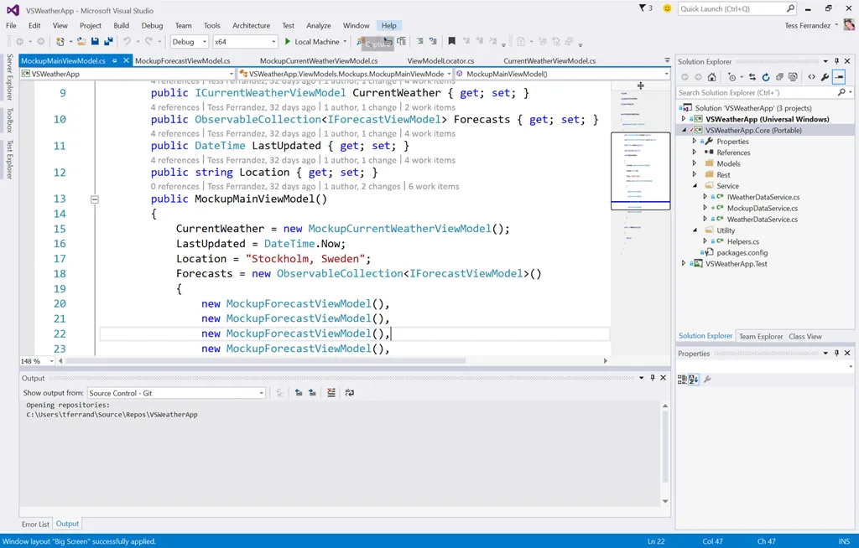The width and height of the screenshot is (859, 548).
Task: Click the Categorized icon in Properties panel
Action: 682,379
